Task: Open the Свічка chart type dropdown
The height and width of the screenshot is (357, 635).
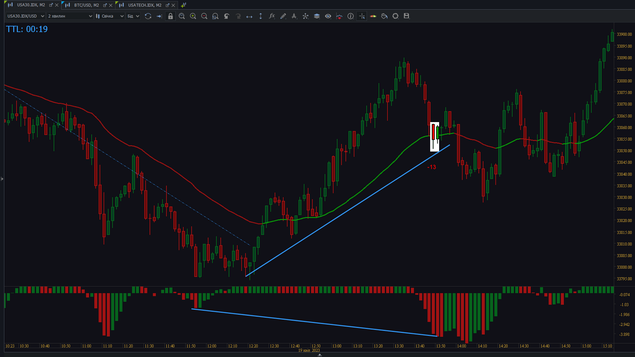Action: pos(110,16)
